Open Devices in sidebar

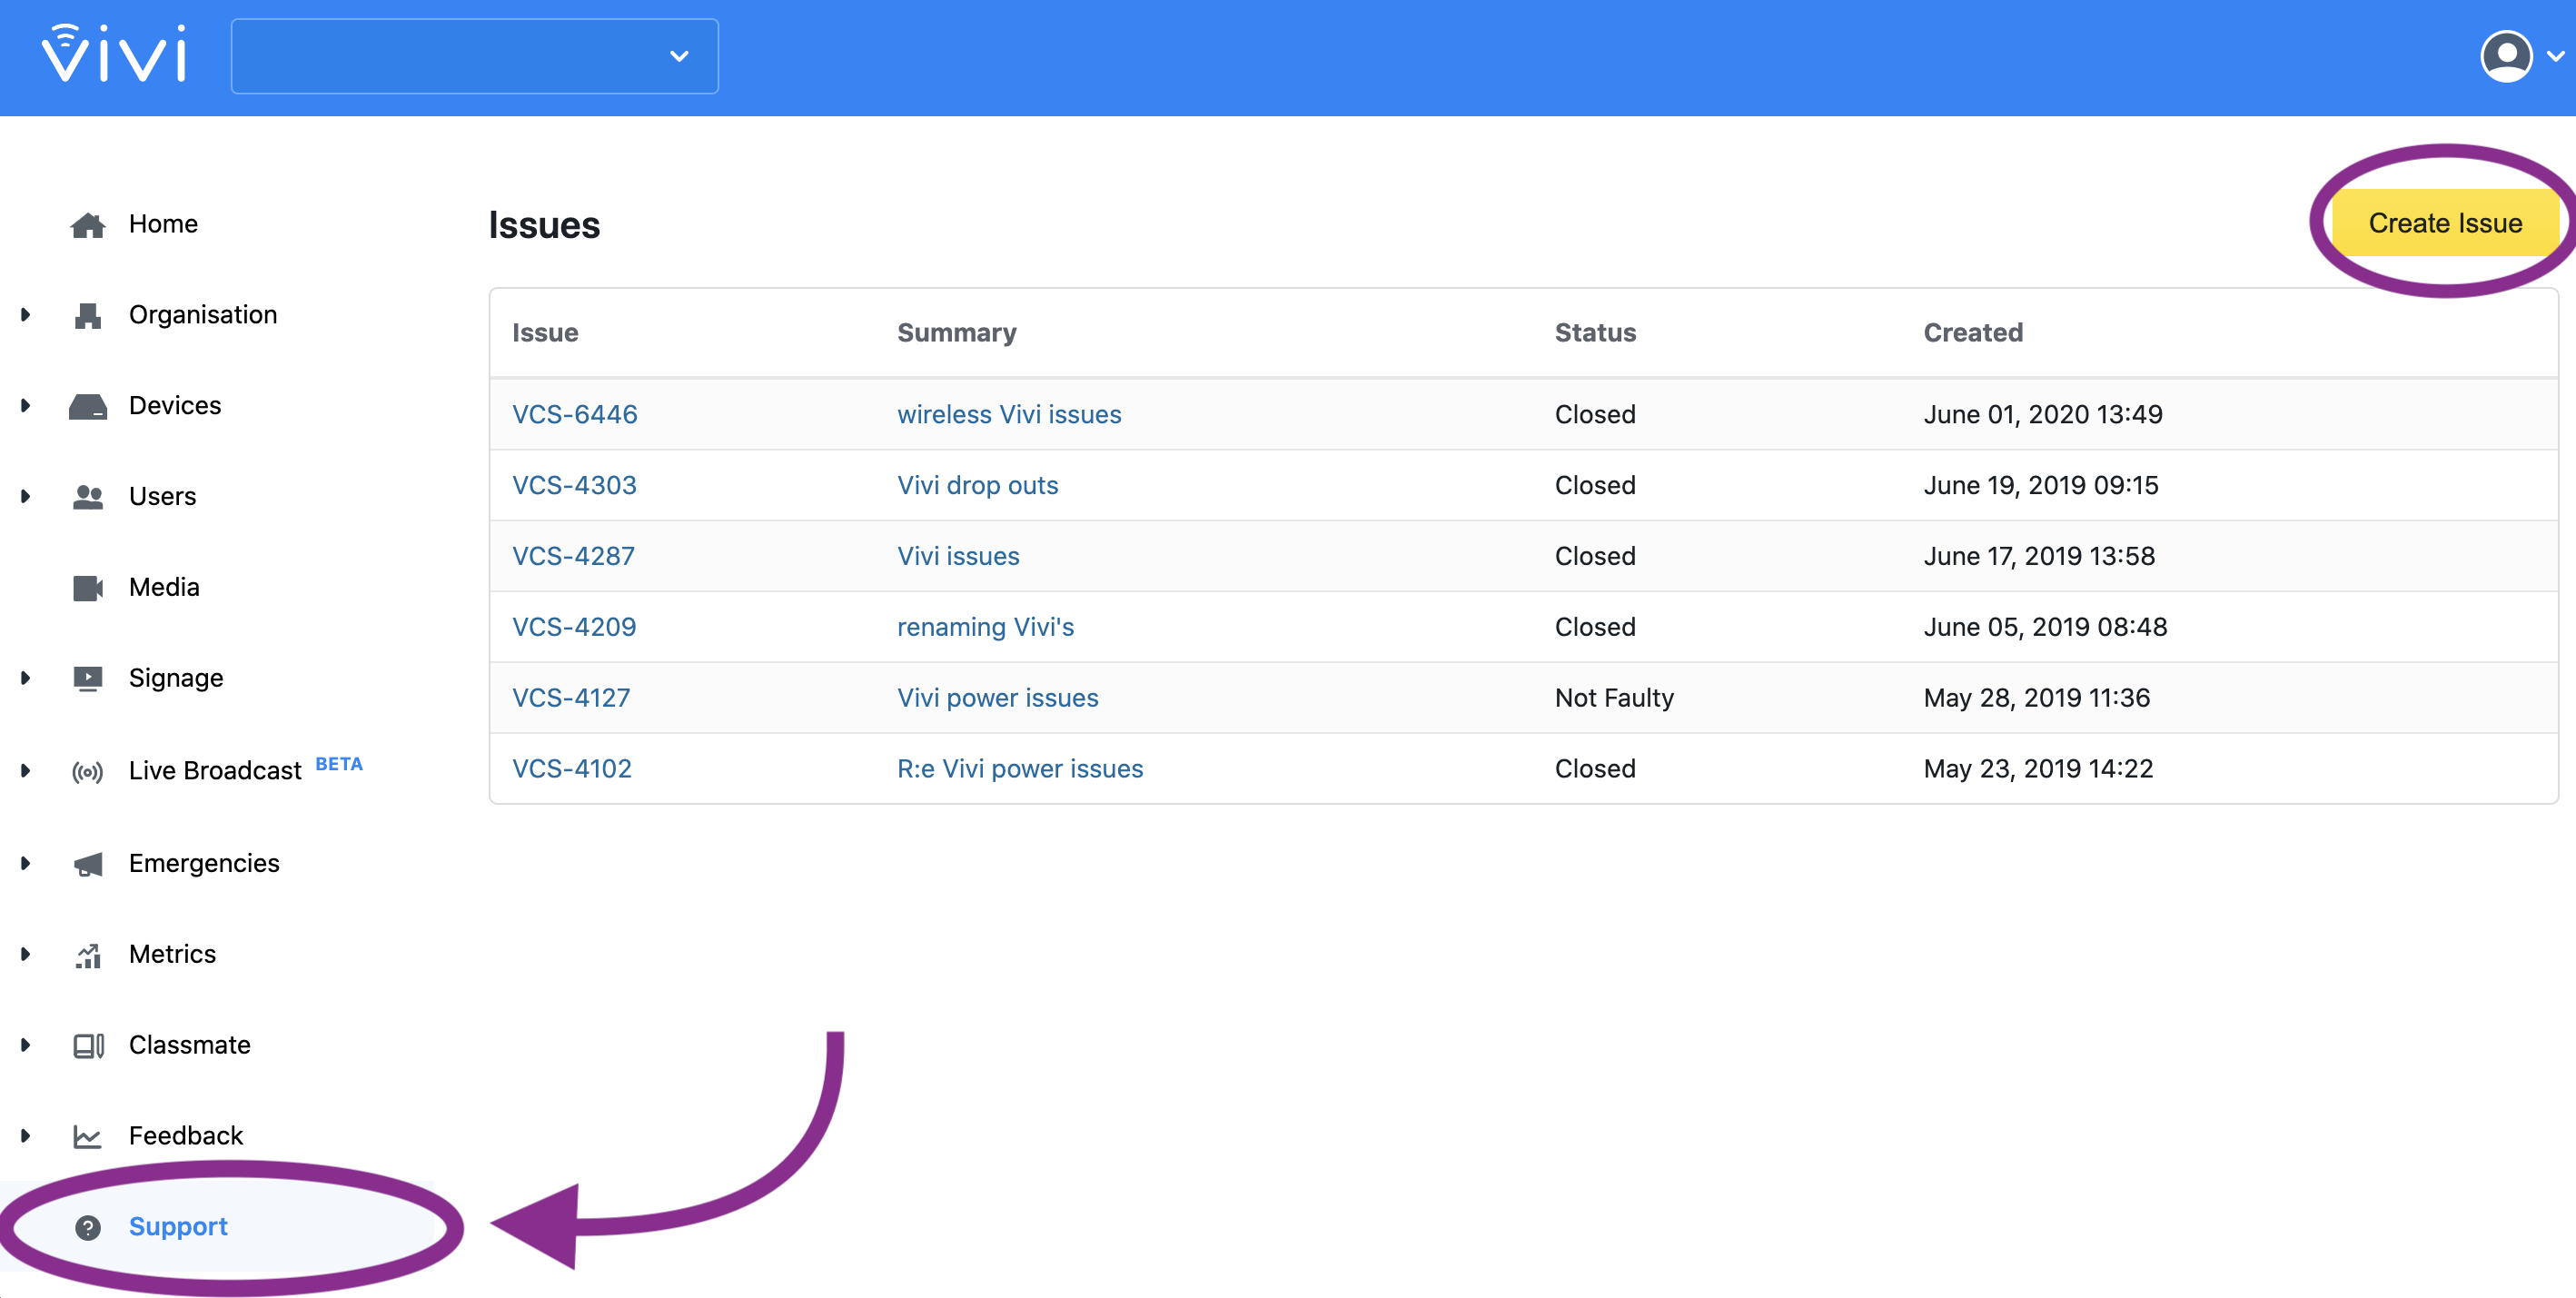pyautogui.click(x=175, y=406)
